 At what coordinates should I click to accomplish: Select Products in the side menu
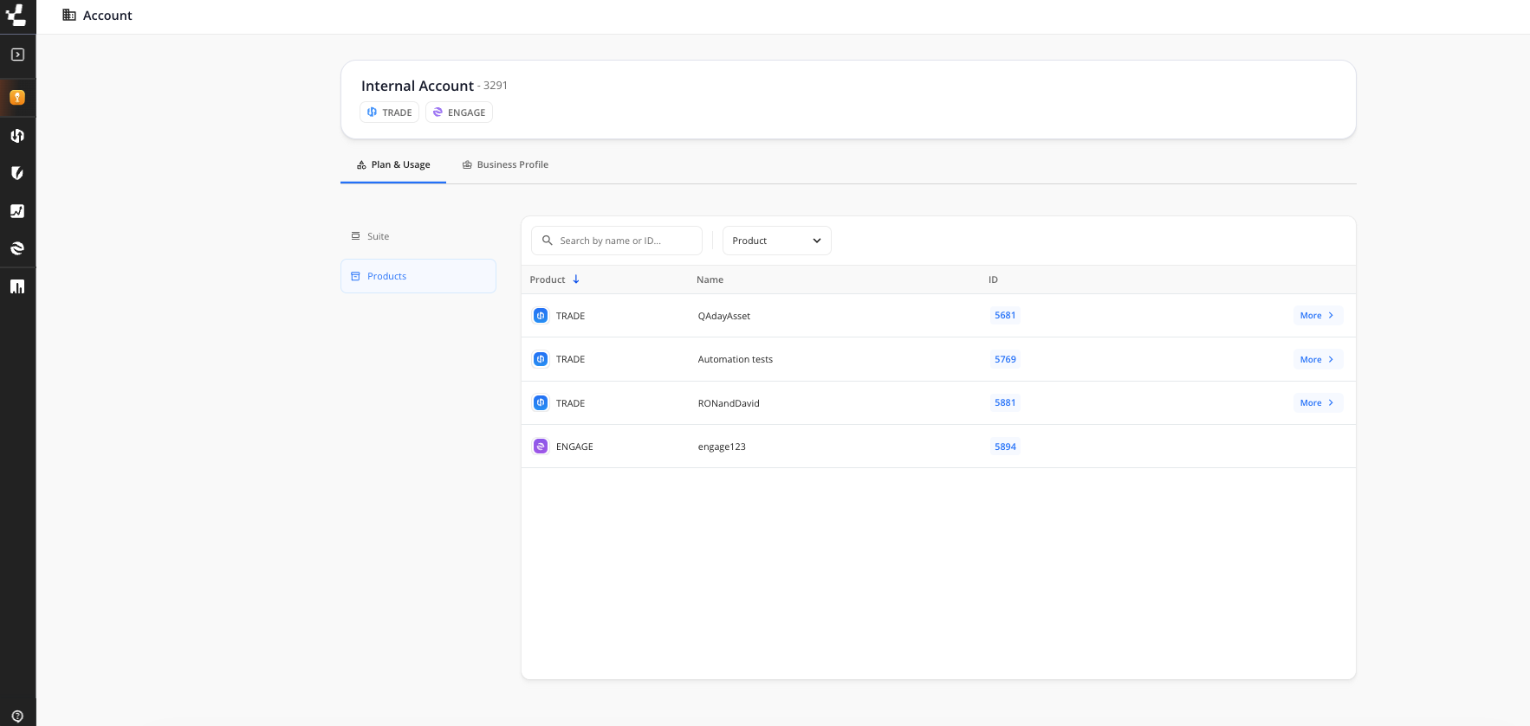[x=418, y=276]
